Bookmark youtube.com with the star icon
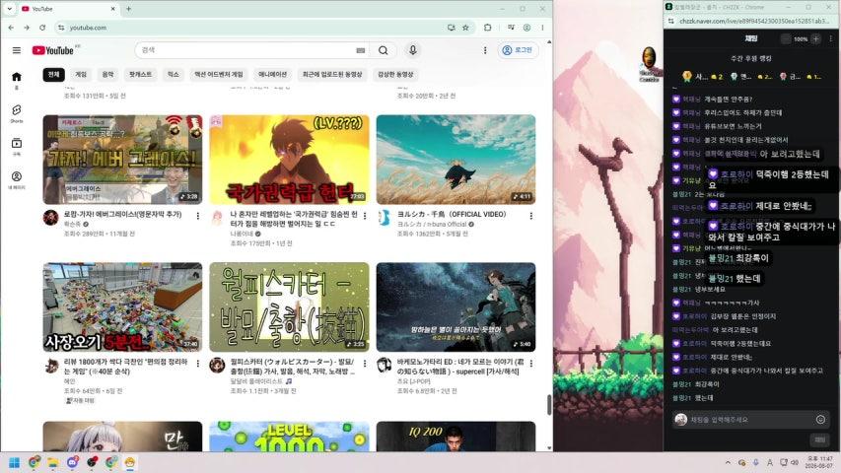Image resolution: width=841 pixels, height=473 pixels. [x=465, y=28]
